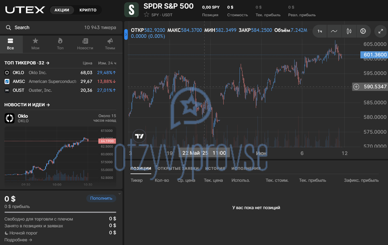Switch to ОТКРЫТЫЕ ЗАЯВКИ tab
The image size is (388, 245).
point(178,168)
